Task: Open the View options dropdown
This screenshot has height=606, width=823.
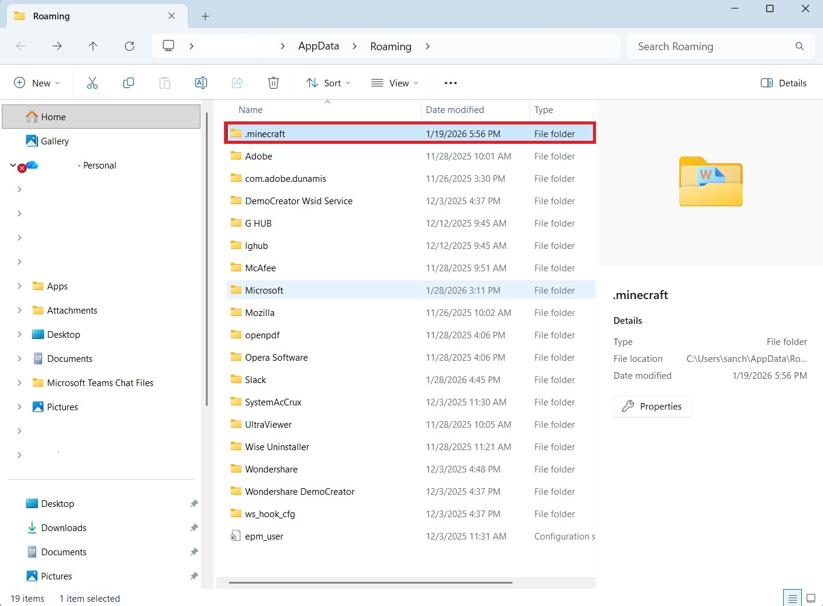Action: (x=394, y=83)
